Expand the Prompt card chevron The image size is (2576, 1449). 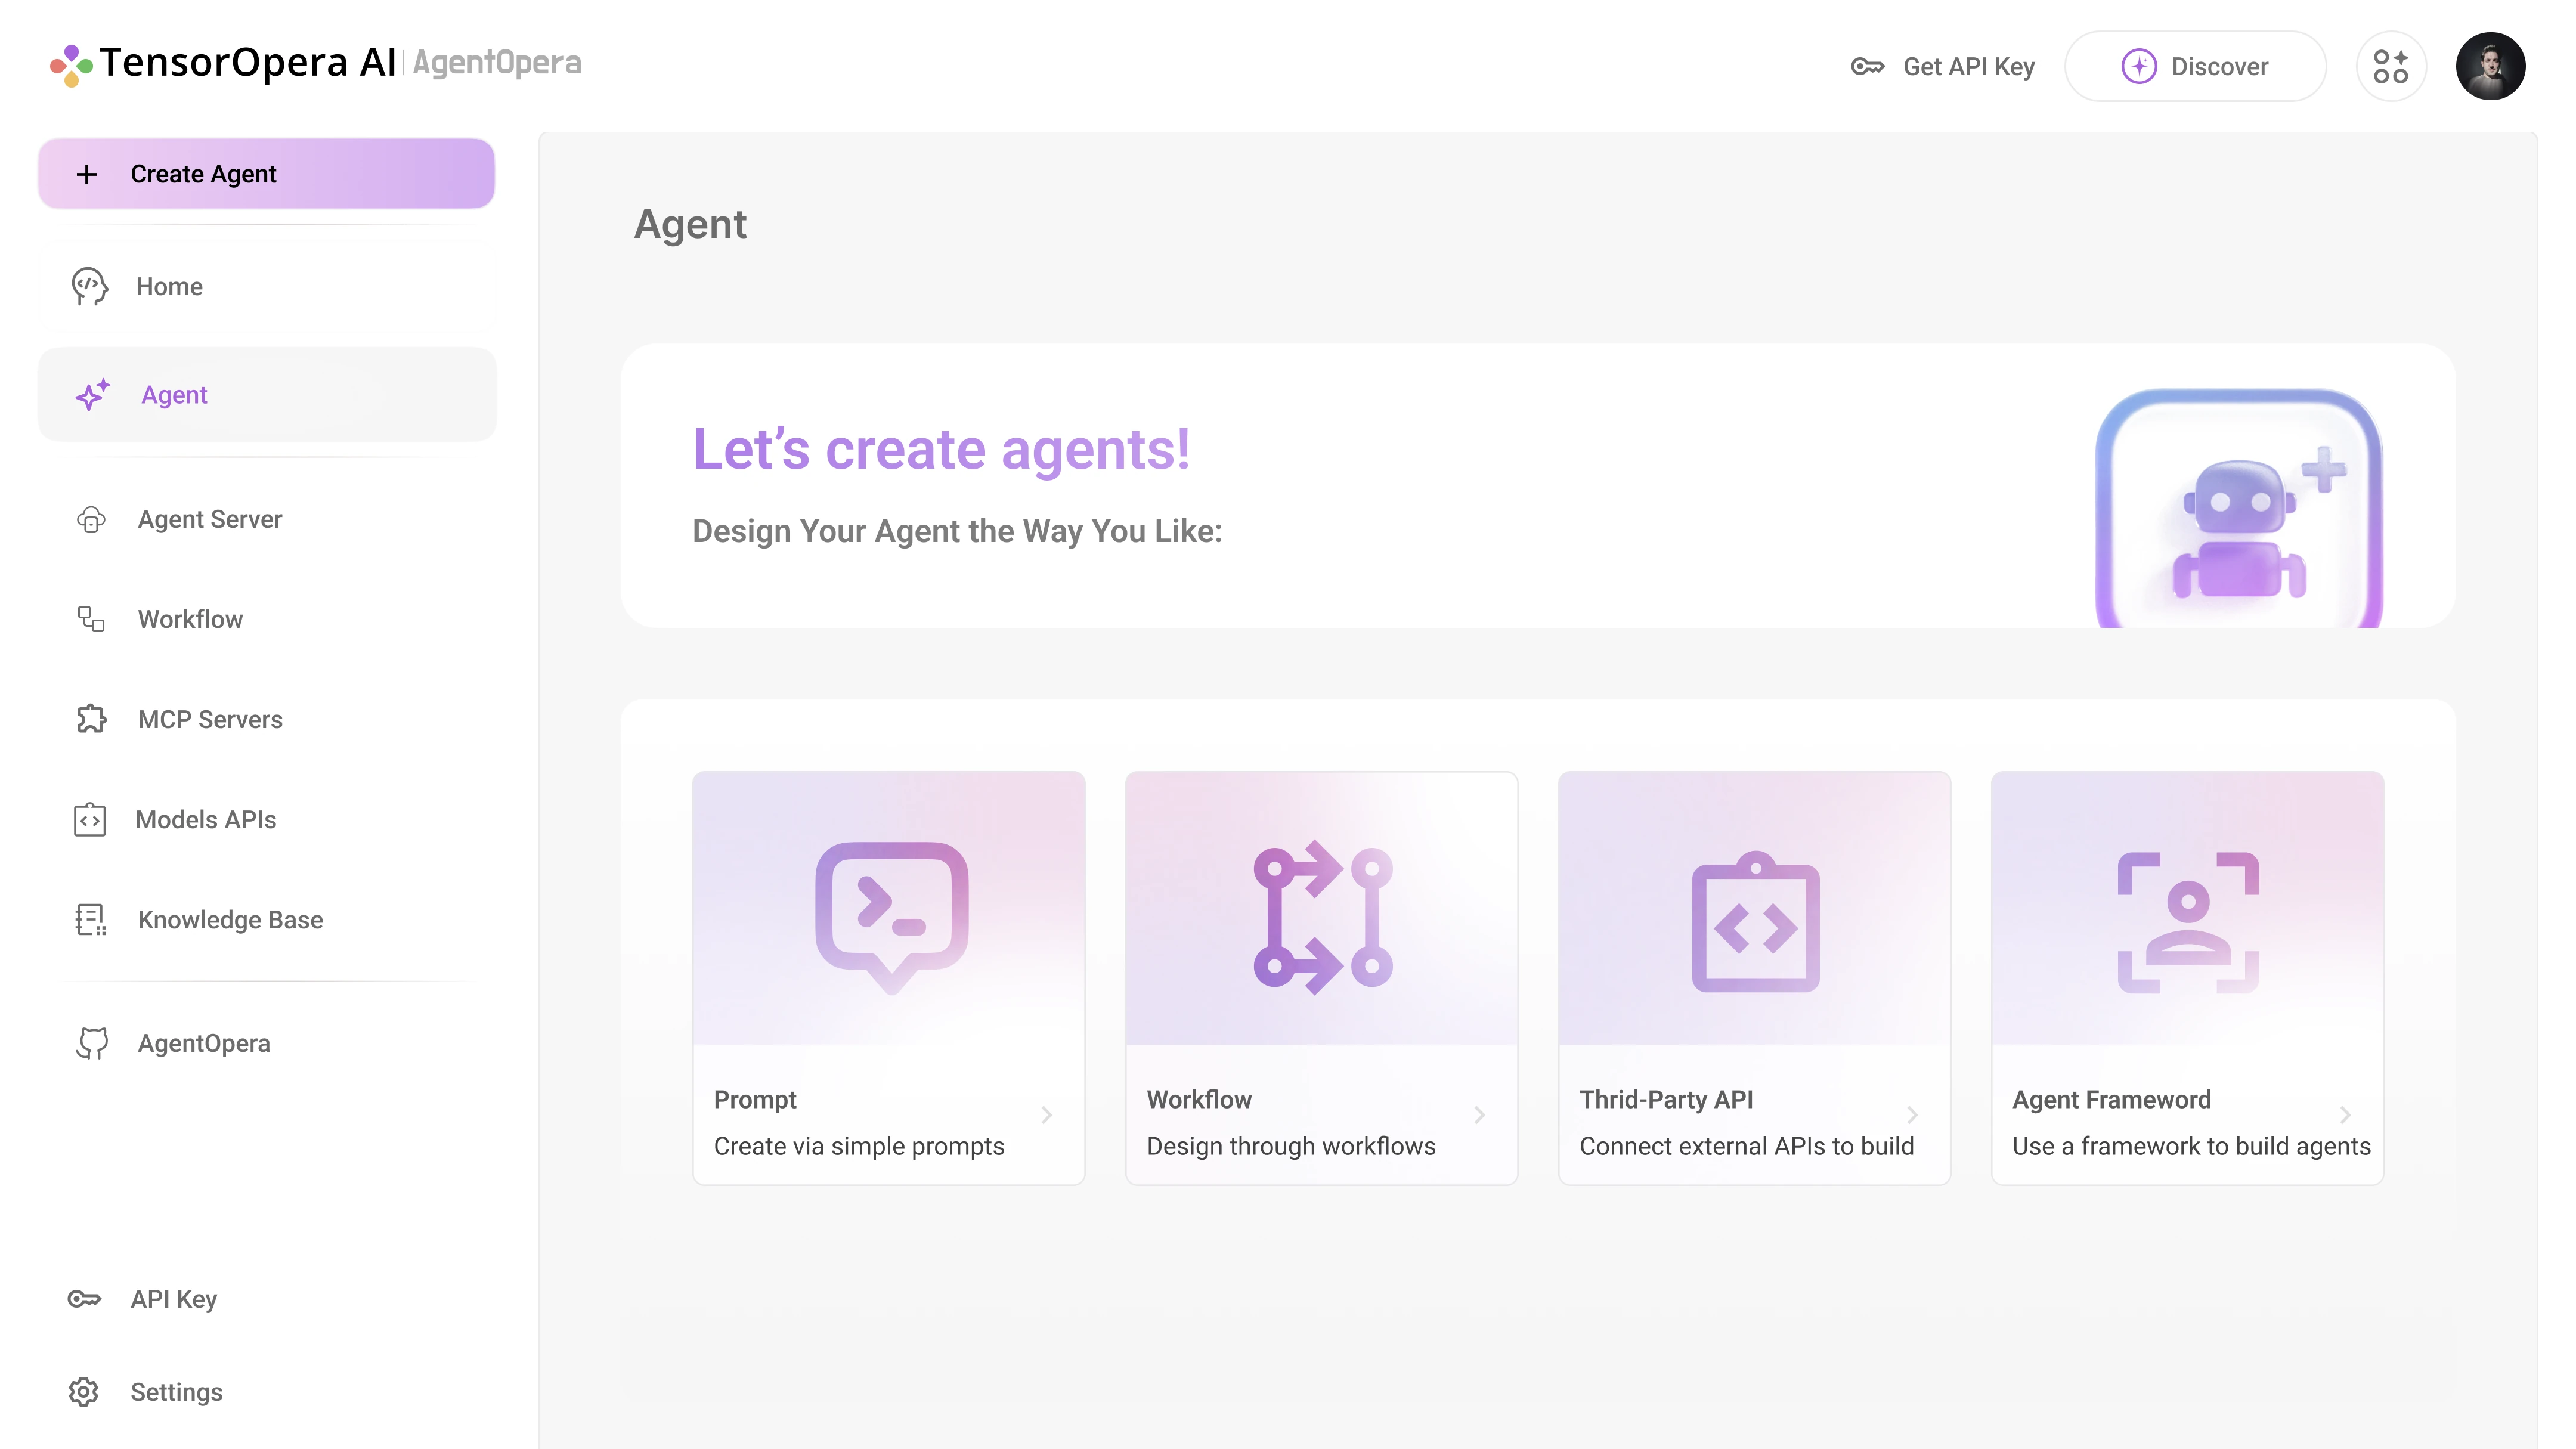(x=1047, y=1115)
